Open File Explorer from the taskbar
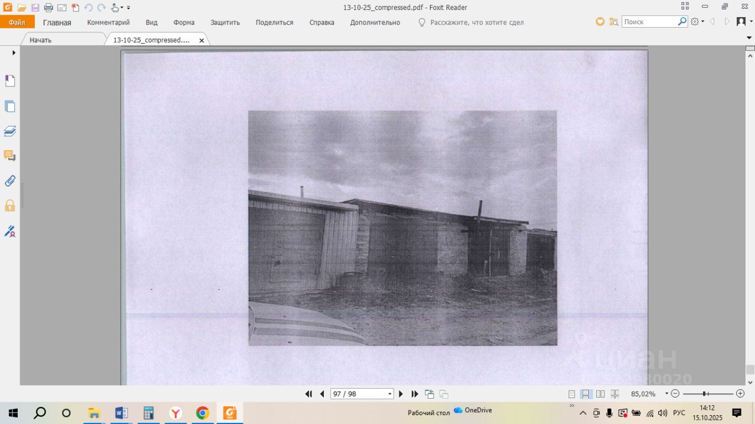Image resolution: width=755 pixels, height=424 pixels. coord(94,413)
